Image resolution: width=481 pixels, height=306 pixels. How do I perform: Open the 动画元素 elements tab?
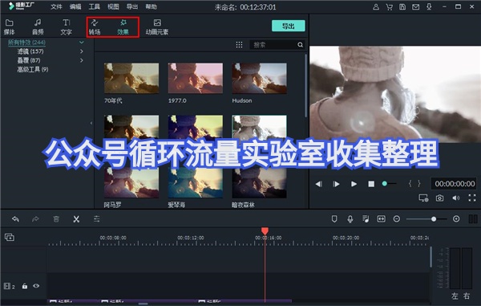click(157, 27)
